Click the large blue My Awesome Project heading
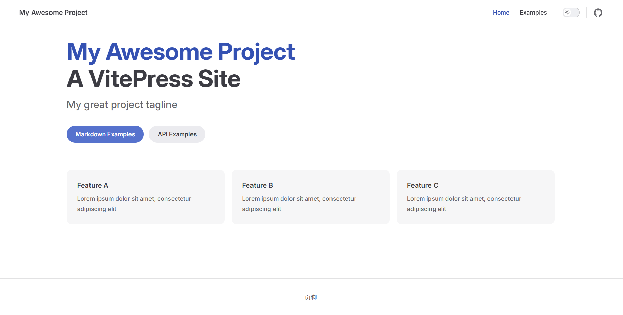 181,52
